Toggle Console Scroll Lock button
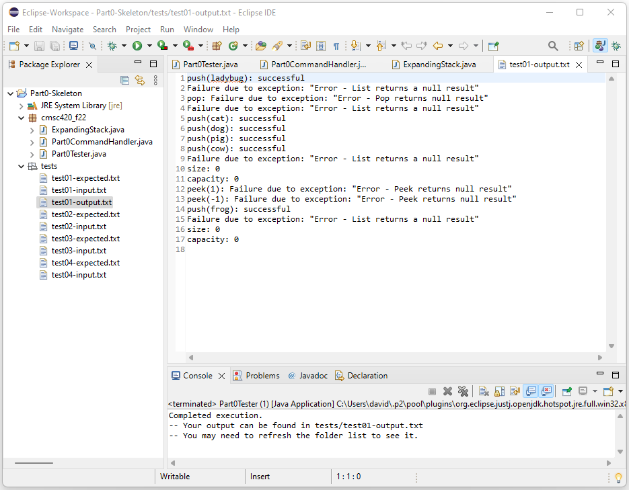 [500, 391]
